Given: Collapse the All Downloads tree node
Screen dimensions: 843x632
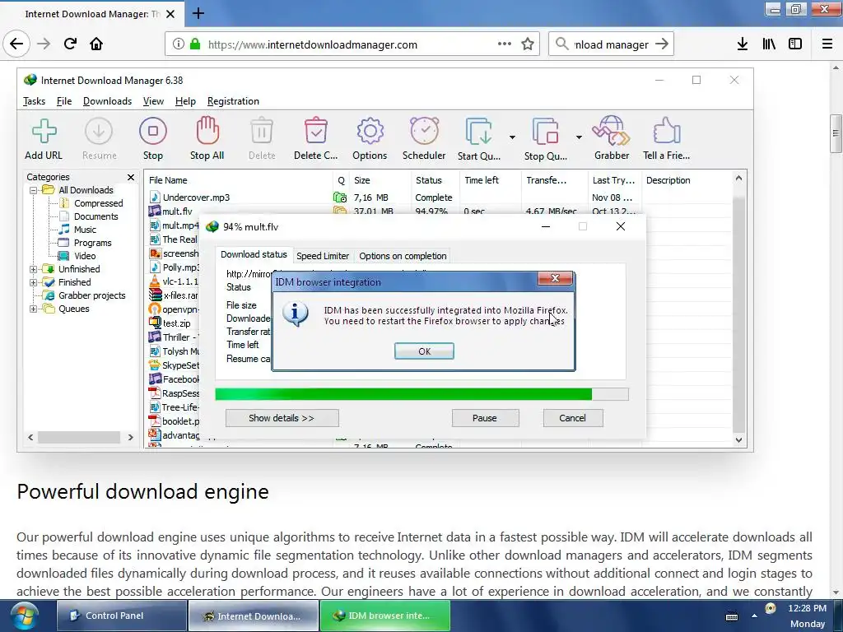Looking at the screenshot, I should tap(33, 190).
